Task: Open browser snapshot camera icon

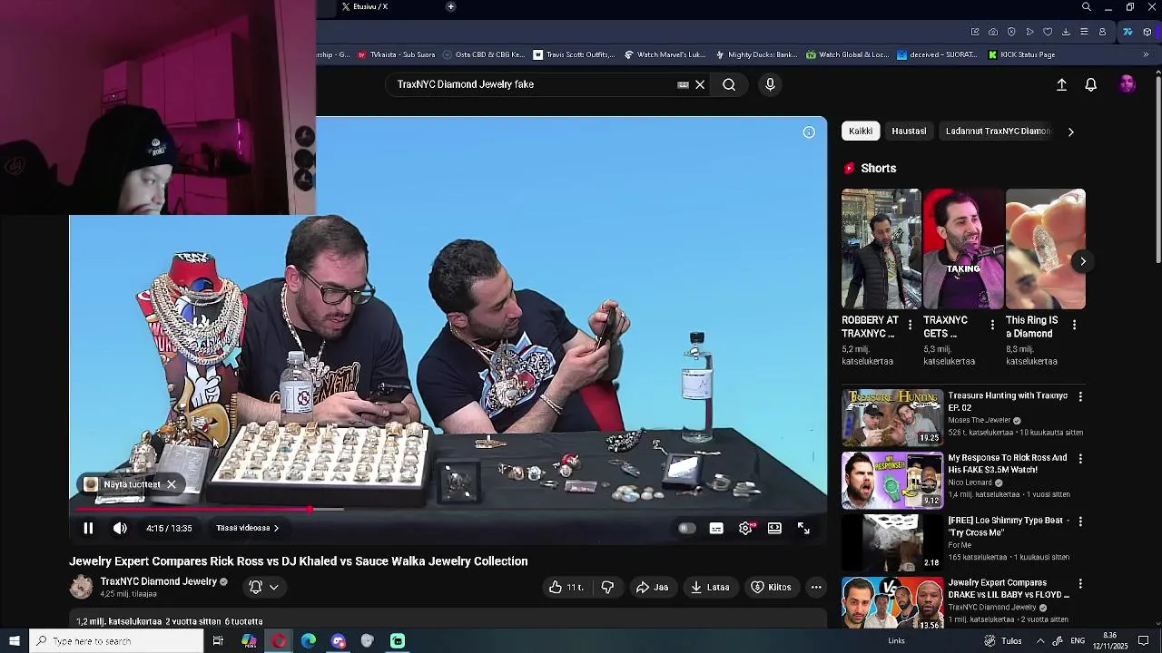Action: point(993,32)
